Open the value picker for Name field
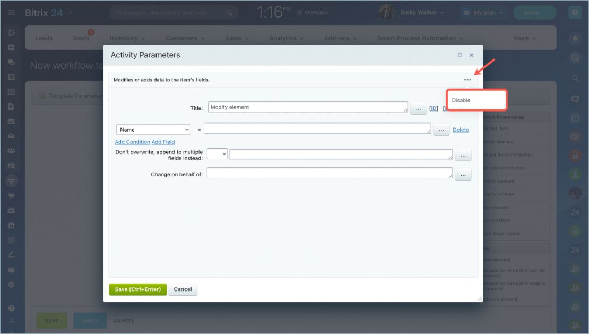Image resolution: width=589 pixels, height=334 pixels. [441, 131]
